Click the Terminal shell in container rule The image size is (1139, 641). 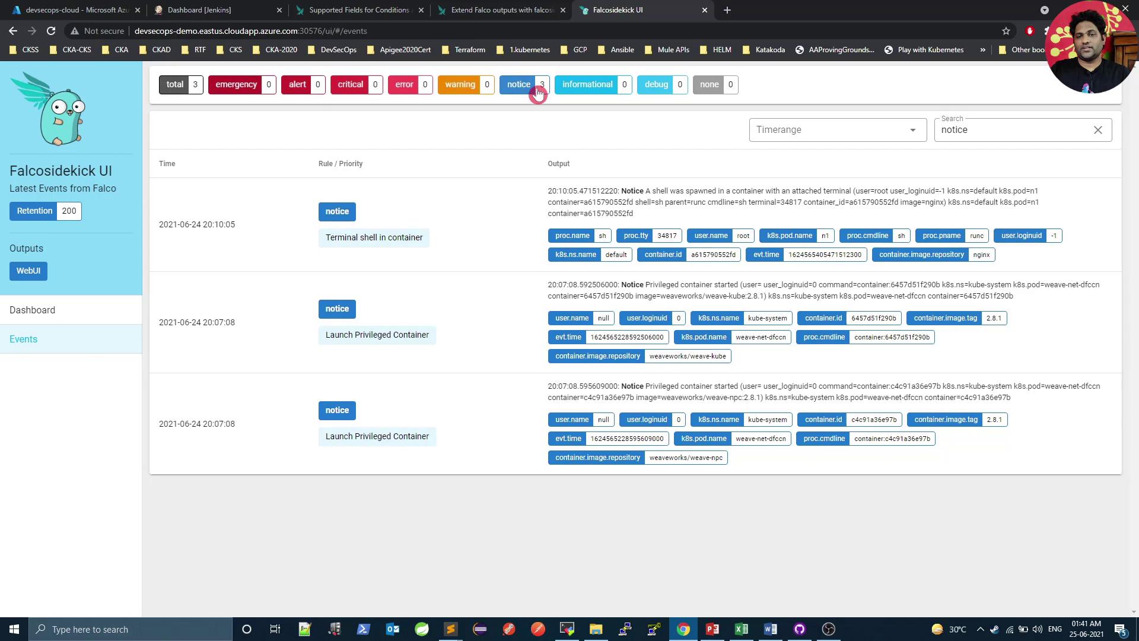click(x=374, y=237)
